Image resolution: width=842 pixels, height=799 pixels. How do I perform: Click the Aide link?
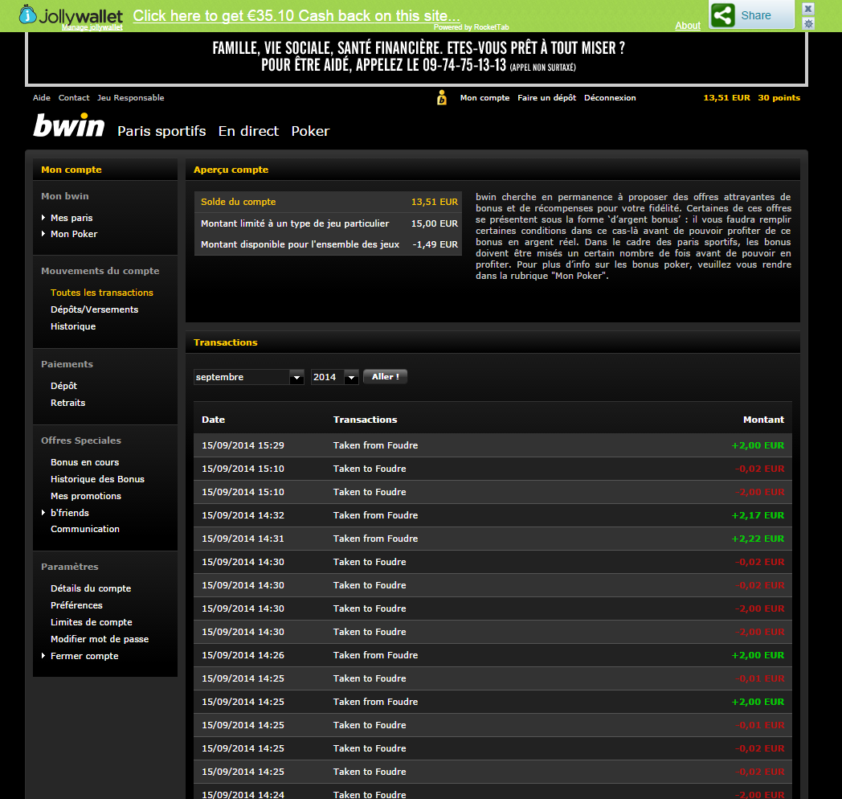41,98
